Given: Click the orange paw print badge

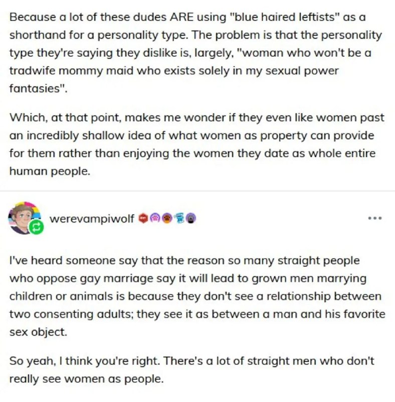Looking at the screenshot, I should (x=167, y=218).
